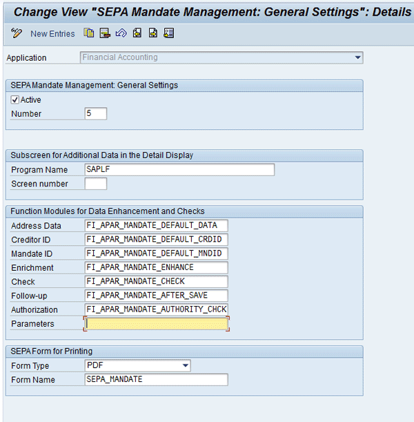Click the Number input field

95,114
